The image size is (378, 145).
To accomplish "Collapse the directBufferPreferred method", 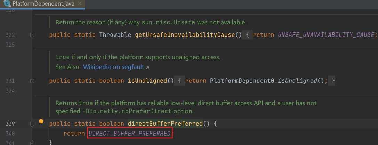I will pyautogui.click(x=32, y=123).
